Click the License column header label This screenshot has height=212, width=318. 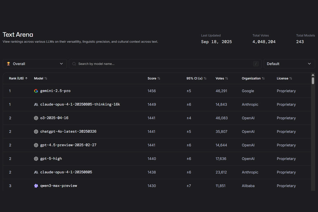tap(283, 79)
